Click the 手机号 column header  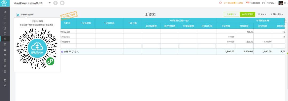tap(67, 23)
